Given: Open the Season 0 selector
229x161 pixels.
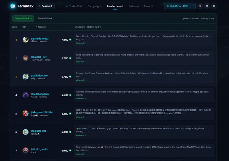Looking at the screenshot, I should (x=45, y=6).
